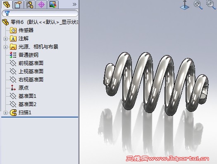Expand the 扫描1 sweep feature
Screen dimensions: 217x164
[5, 113]
